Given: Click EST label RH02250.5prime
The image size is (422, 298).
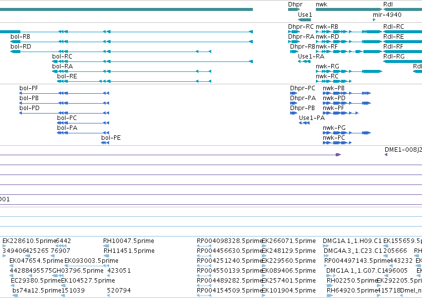Looking at the screenshot, I should 352,281.
